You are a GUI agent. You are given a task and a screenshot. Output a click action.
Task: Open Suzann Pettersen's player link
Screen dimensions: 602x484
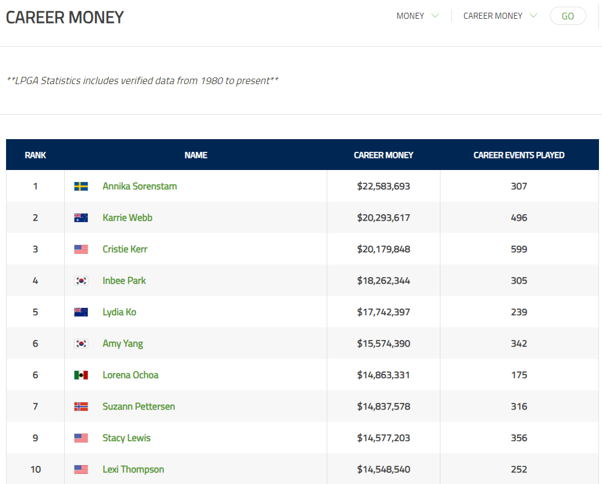139,407
